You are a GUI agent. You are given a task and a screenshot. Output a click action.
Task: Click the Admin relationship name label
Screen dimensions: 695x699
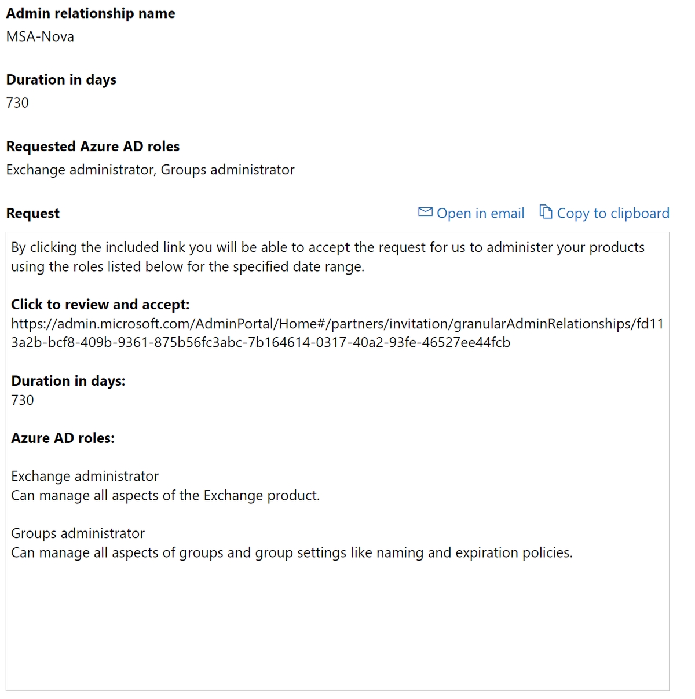pos(90,13)
